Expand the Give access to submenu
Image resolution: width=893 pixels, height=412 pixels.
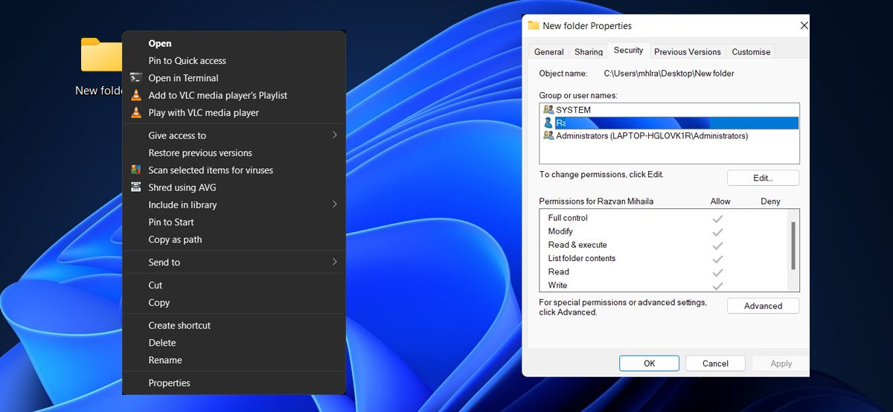334,135
